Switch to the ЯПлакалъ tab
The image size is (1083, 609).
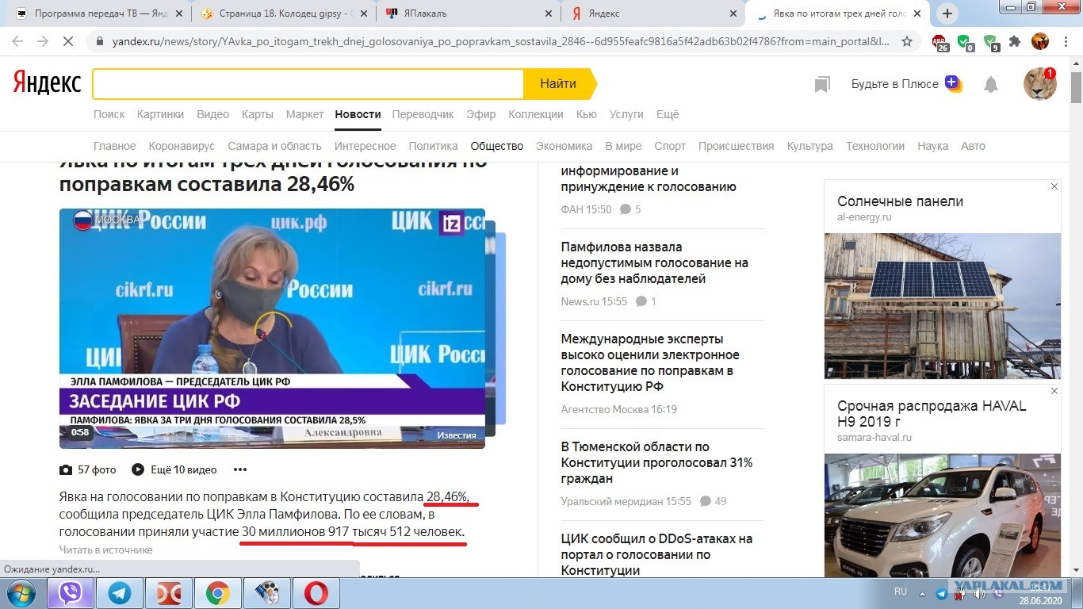tap(469, 13)
